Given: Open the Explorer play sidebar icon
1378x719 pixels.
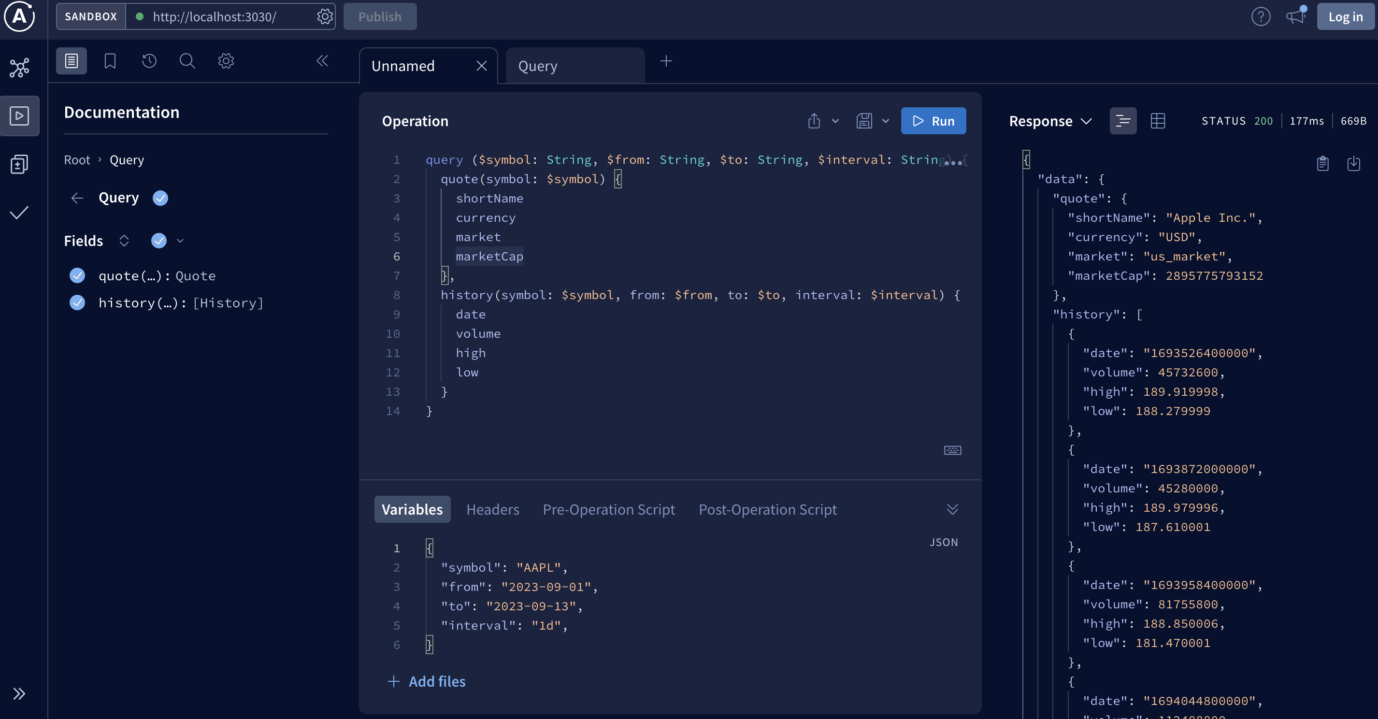Looking at the screenshot, I should pyautogui.click(x=20, y=115).
